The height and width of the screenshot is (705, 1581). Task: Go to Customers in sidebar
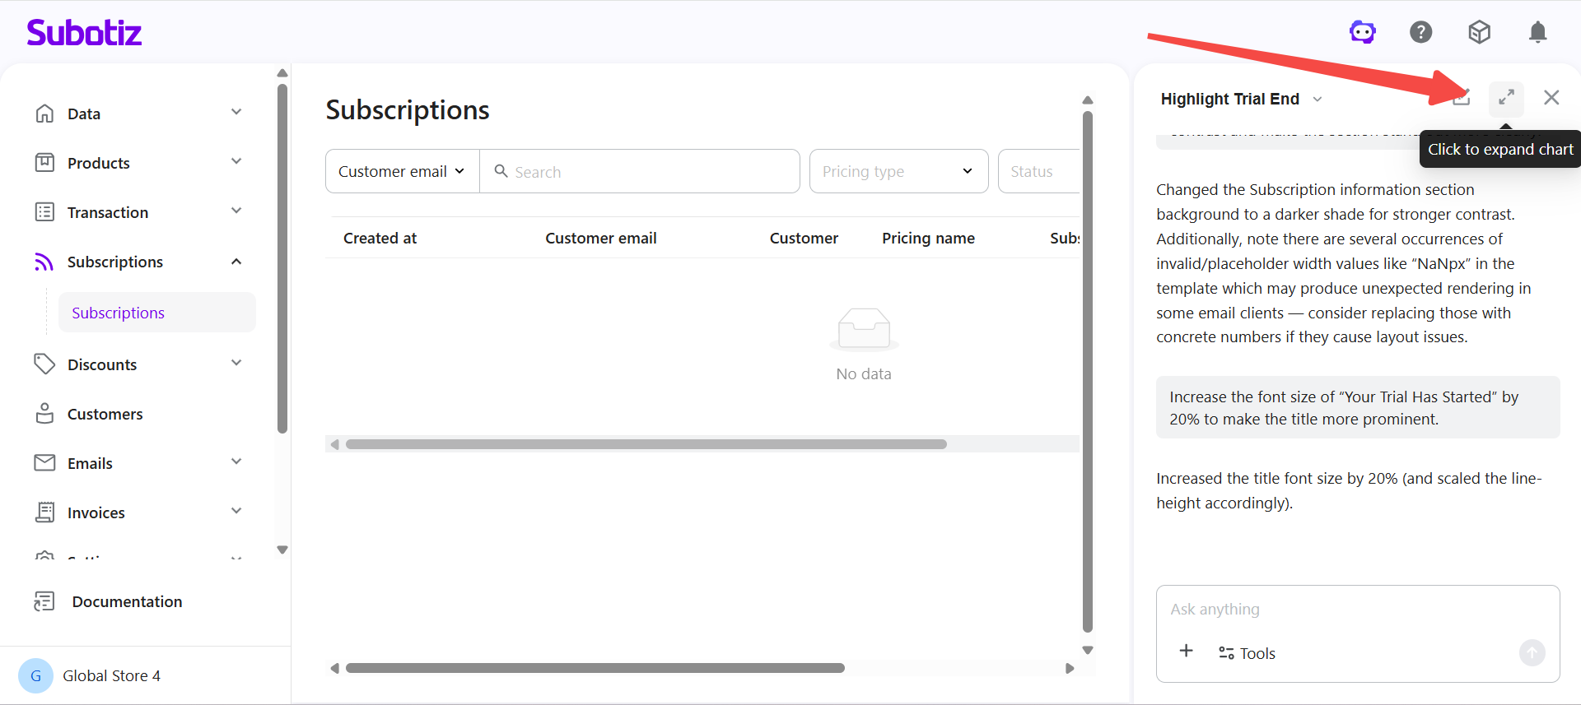click(x=105, y=414)
